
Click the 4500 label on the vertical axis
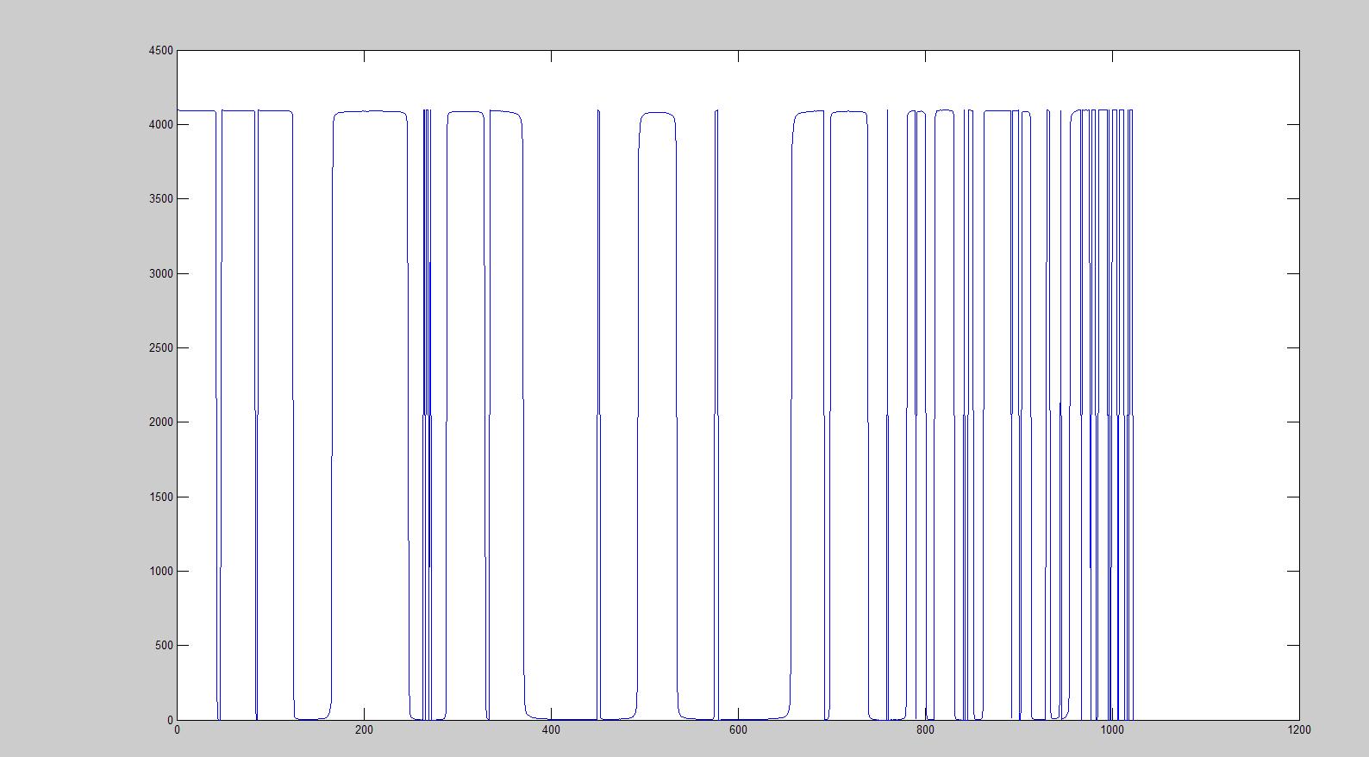160,51
